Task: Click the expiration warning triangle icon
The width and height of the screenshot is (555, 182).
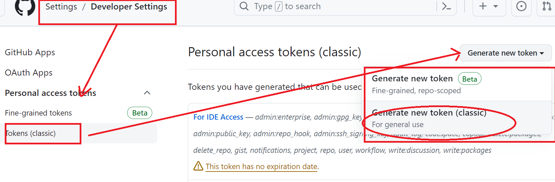Action: click(198, 166)
